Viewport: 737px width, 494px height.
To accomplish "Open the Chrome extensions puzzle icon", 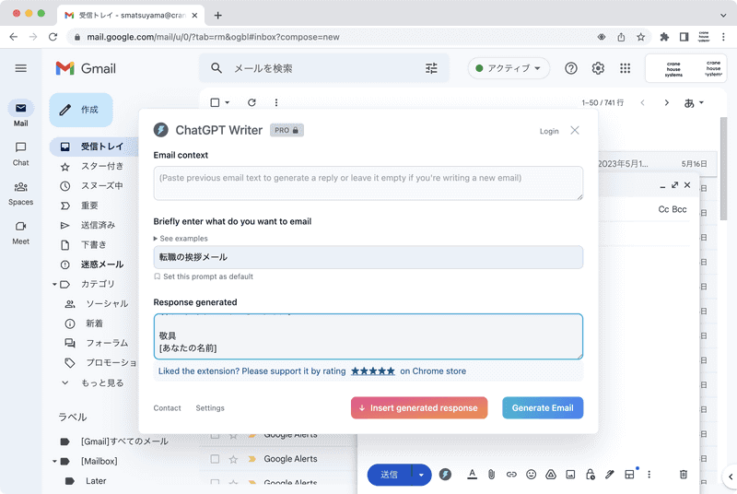I will pos(664,37).
